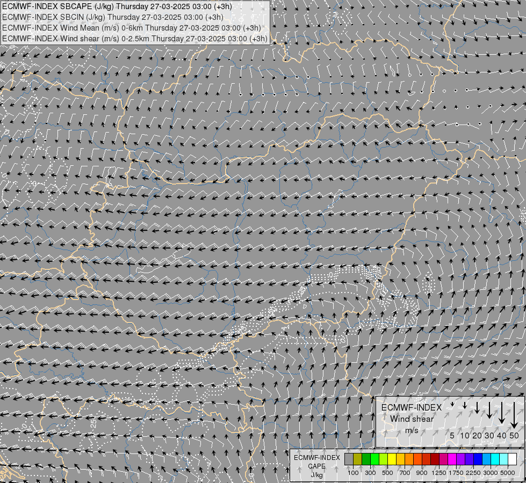Viewport: 526px width, 483px height.
Task: Select the pure yellow CAPE legend swatch
Action: 392,459
